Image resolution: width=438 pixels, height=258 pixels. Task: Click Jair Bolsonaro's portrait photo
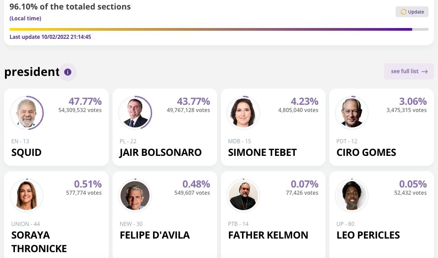(135, 113)
